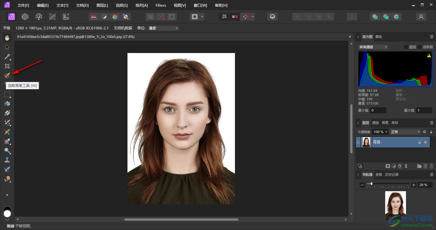Viewport: 436px width, 230px height.
Task: Select the Crop tool
Action: point(7,66)
